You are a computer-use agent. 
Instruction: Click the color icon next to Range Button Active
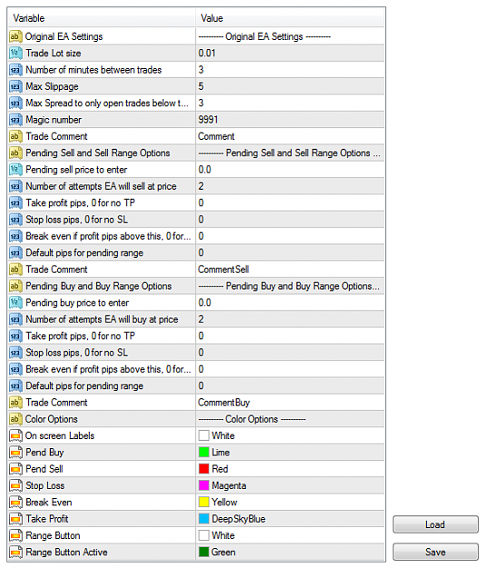click(15, 552)
